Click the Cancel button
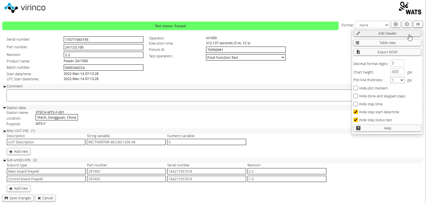 pos(45,198)
